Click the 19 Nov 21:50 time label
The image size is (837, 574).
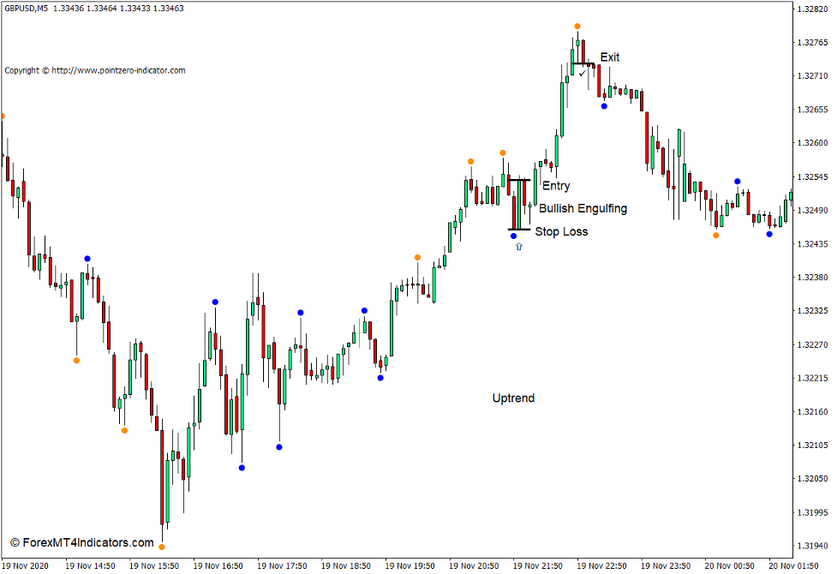pyautogui.click(x=538, y=566)
